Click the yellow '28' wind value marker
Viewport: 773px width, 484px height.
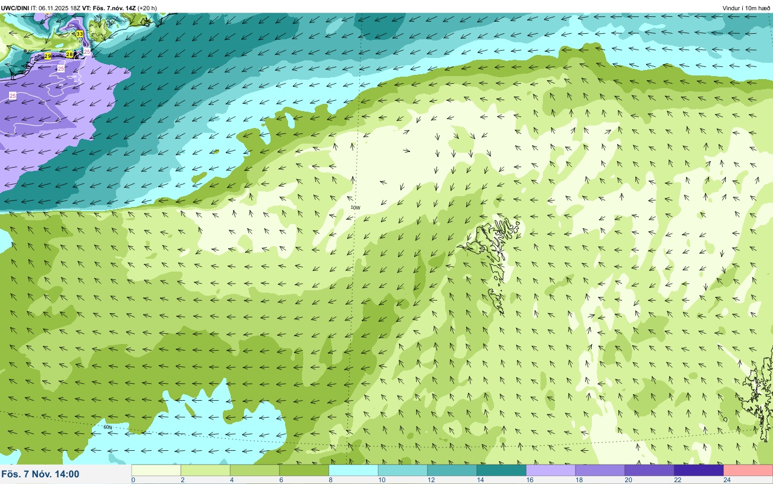(69, 54)
